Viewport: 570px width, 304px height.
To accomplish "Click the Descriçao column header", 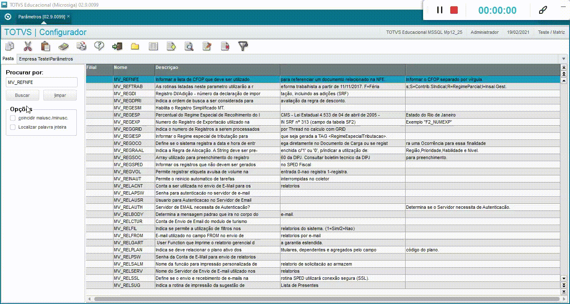I will (217, 70).
